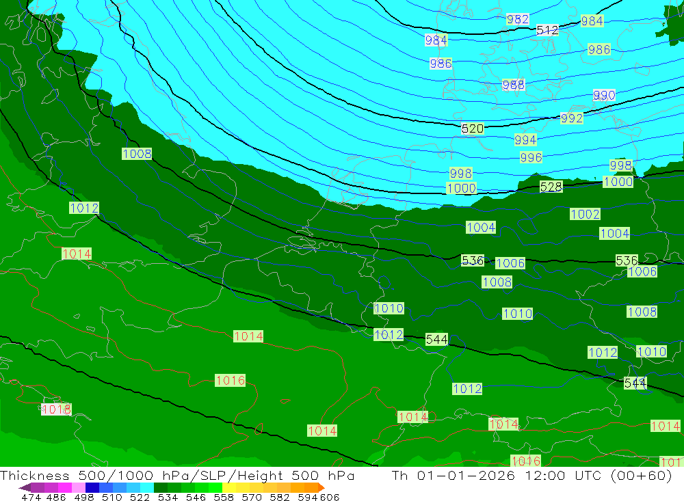The width and height of the screenshot is (684, 501).
Task: Click the 992 isobar label
Action: point(571,118)
